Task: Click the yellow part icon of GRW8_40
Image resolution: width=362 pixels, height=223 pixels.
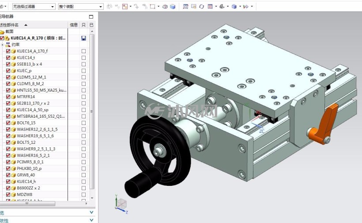Action: pos(14,175)
